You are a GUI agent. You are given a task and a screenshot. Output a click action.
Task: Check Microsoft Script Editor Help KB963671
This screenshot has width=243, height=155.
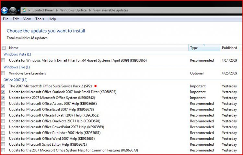3,144
